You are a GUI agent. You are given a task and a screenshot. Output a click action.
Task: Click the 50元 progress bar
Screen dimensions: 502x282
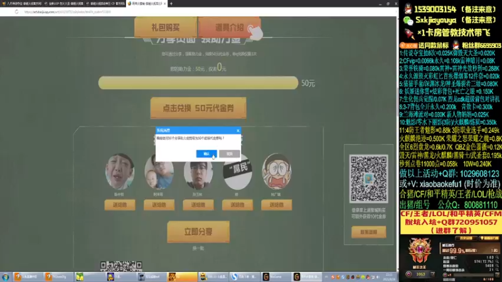(198, 83)
